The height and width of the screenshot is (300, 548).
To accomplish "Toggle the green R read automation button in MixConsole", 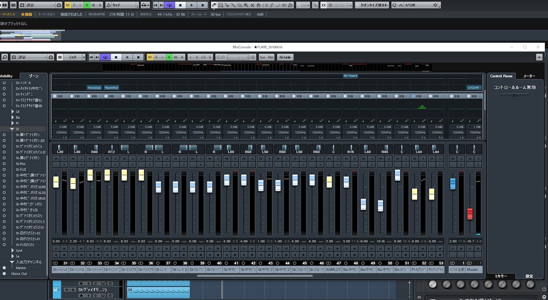I will click(169, 57).
